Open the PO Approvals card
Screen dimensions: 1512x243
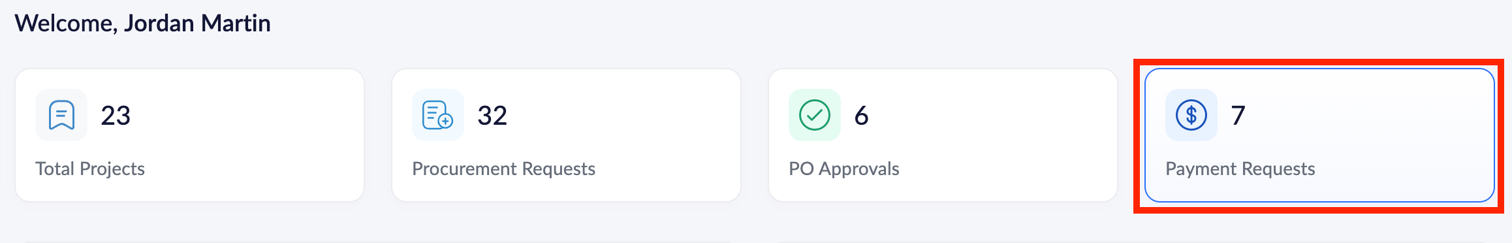943,135
